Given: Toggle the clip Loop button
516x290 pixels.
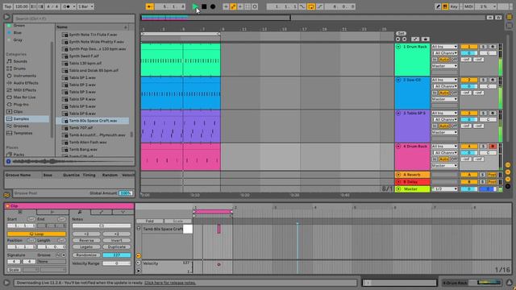Looking at the screenshot, I should coord(36,234).
